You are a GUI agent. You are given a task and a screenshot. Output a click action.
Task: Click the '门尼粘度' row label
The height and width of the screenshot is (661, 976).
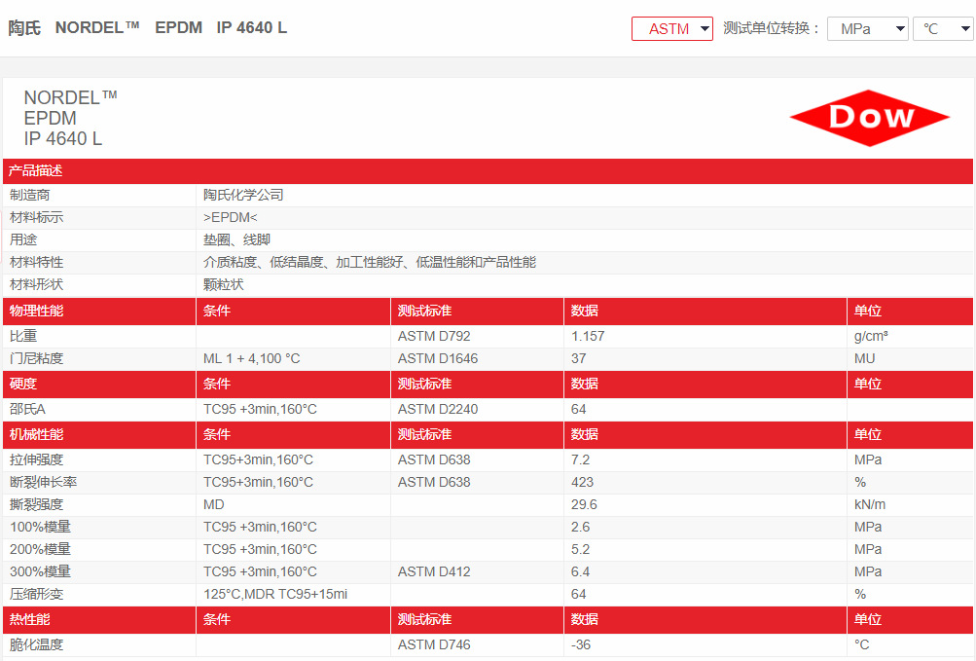[x=37, y=358]
